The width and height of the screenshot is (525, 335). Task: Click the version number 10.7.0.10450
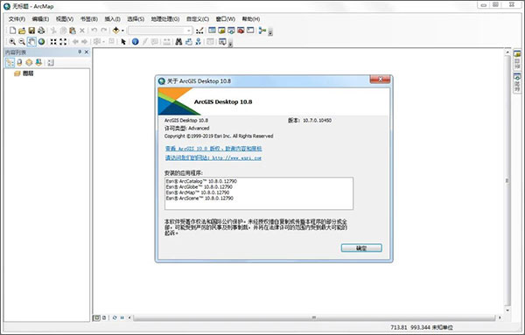[317, 120]
